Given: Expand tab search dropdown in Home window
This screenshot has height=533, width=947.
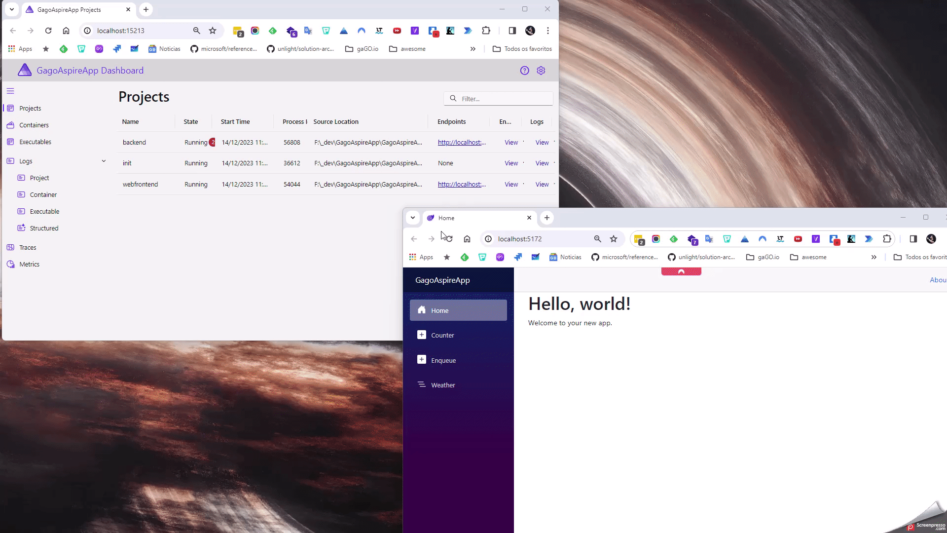Looking at the screenshot, I should 413,218.
